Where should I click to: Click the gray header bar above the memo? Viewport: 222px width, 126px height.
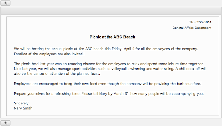pyautogui.click(x=111, y=10)
